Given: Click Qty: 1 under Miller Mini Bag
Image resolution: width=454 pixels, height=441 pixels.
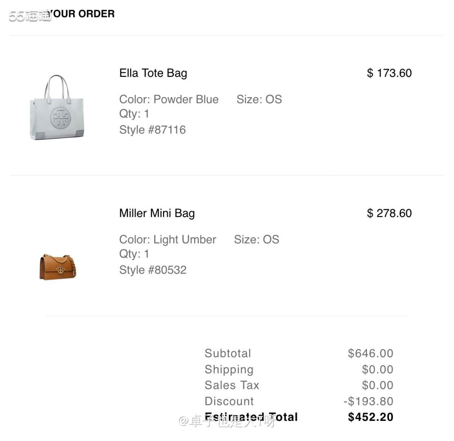Looking at the screenshot, I should [x=134, y=254].
